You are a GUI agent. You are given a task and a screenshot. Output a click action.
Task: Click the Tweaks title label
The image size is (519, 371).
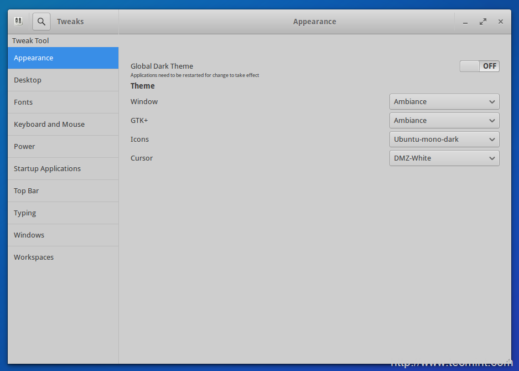point(70,22)
